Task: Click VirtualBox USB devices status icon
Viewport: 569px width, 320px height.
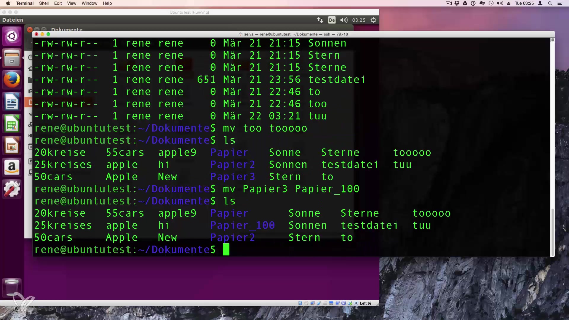Action: pos(319,303)
